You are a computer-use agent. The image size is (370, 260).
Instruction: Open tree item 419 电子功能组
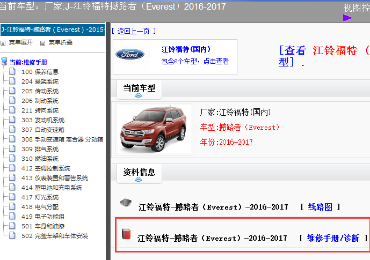tap(43, 217)
